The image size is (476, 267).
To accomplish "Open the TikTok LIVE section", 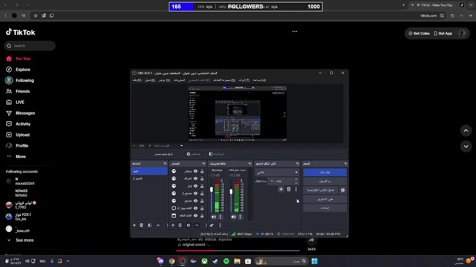I will (x=15, y=102).
